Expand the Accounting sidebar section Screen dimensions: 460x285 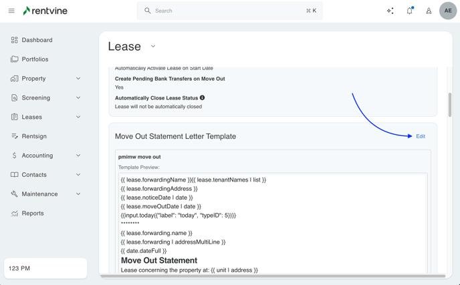[78, 156]
